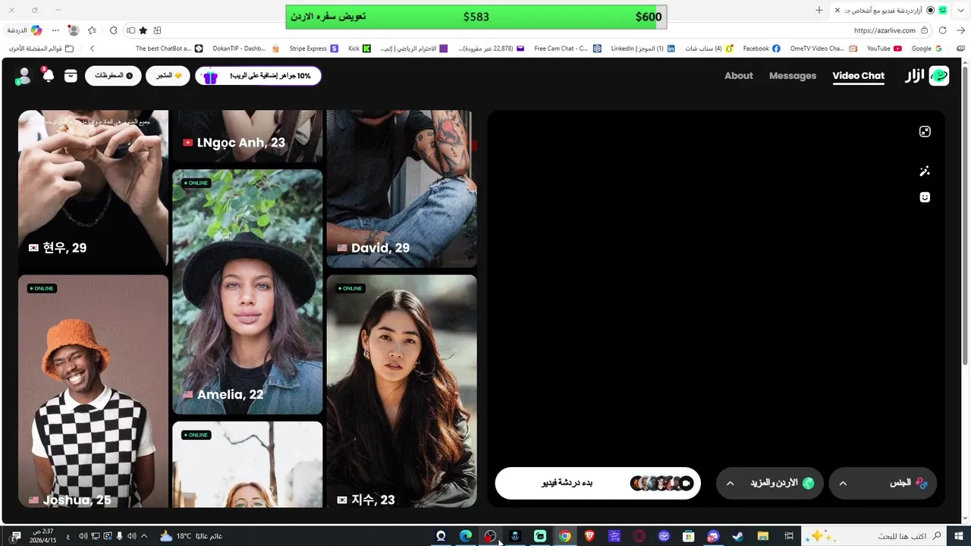Expand the bookmarks bar overflow chevron
This screenshot has height=546, width=971.
pos(92,49)
